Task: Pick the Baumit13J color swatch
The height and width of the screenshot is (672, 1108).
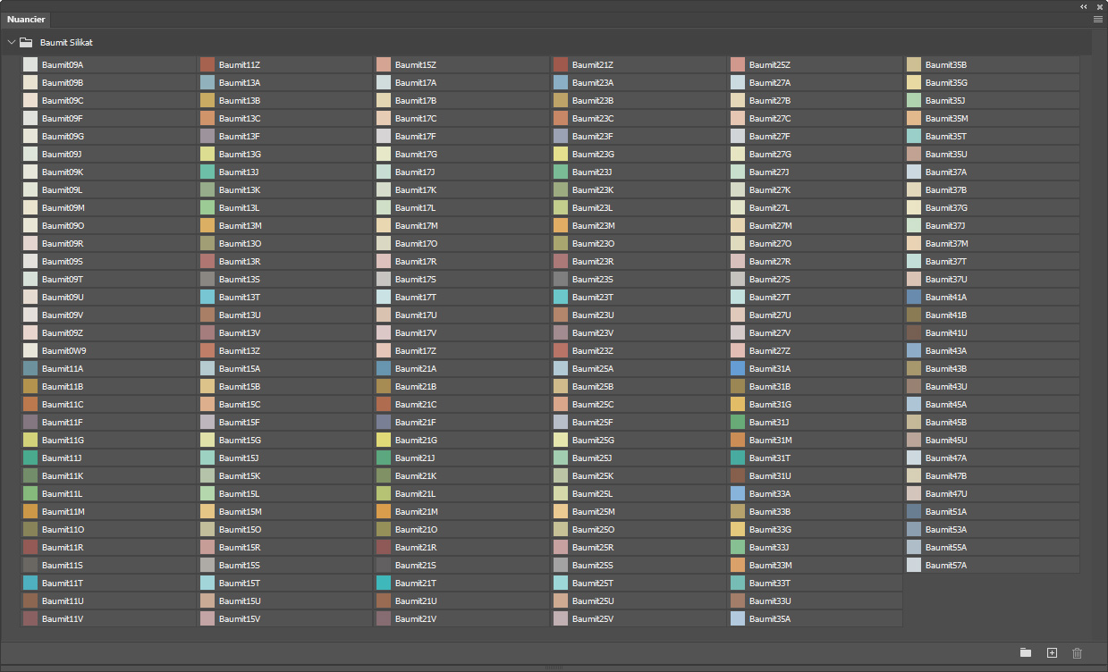Action: pyautogui.click(x=207, y=172)
